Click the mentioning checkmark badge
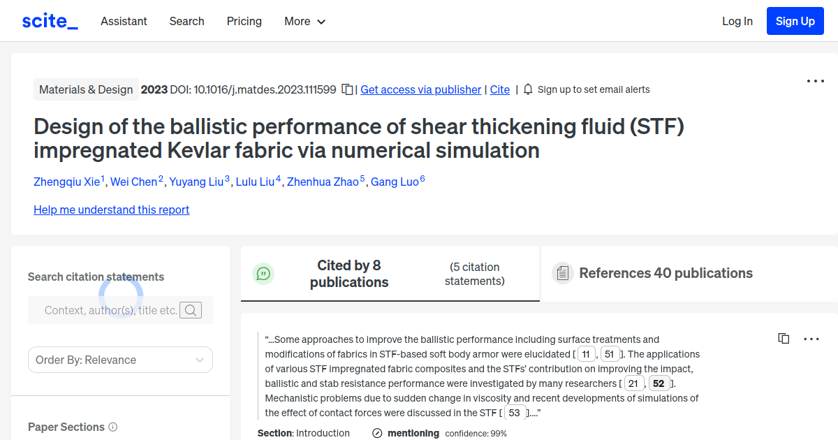 377,433
